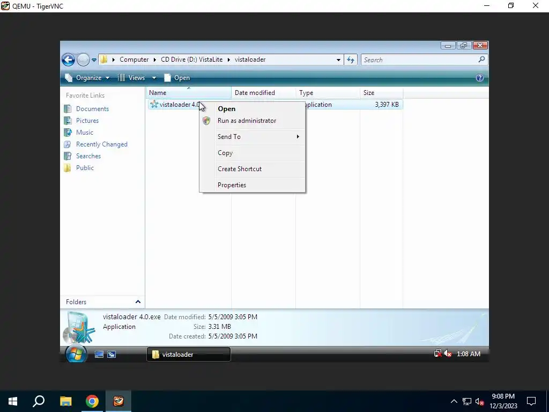Click the large vistaloader details-pane thumbnail
This screenshot has height=412, width=549.
(79, 327)
